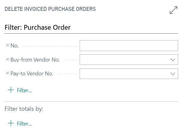The width and height of the screenshot is (184, 133).
Task: Click the Filter: Purchase Order section heading
Action: 38,27
